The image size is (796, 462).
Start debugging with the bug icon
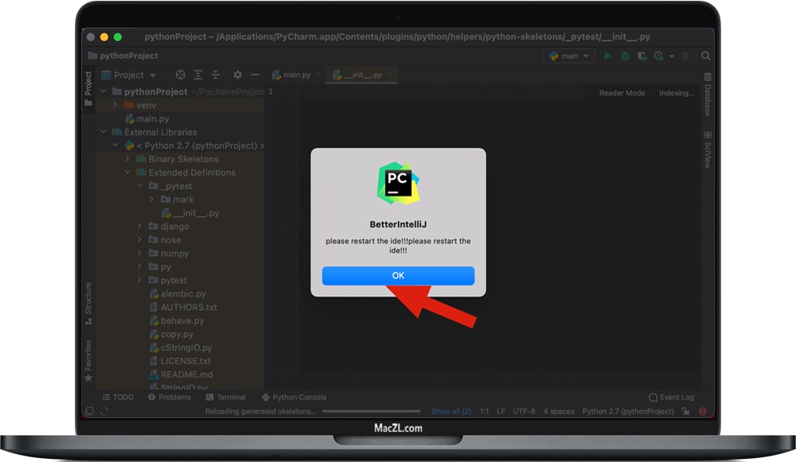click(625, 56)
